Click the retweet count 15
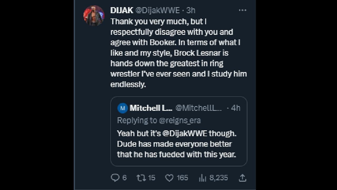Screen dimensions: 337x190 pos(152,178)
